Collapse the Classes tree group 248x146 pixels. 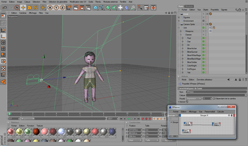pyautogui.click(x=180, y=34)
